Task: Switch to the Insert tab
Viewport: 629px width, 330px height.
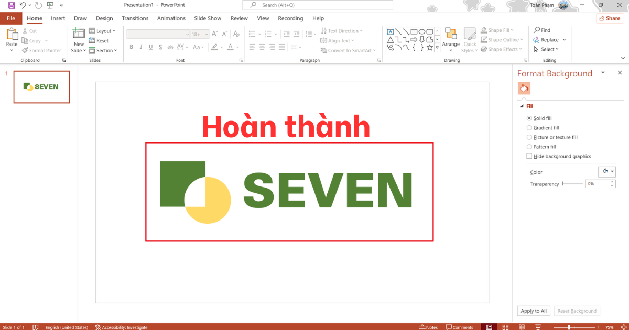Action: click(58, 18)
